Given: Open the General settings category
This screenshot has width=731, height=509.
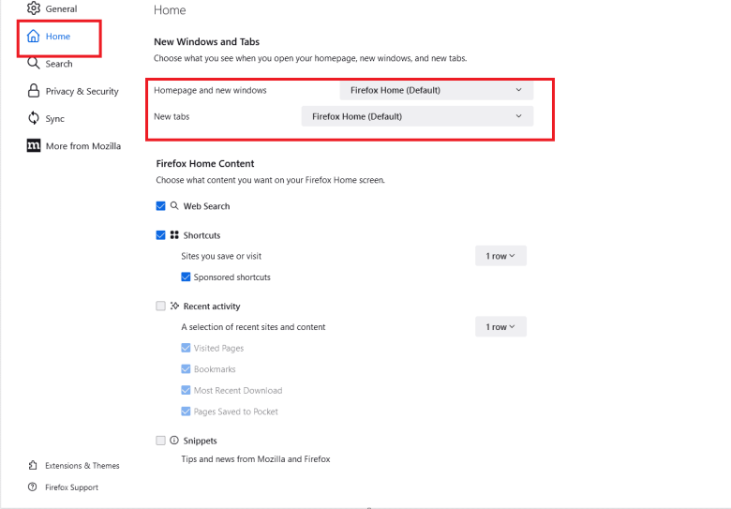Looking at the screenshot, I should (52, 8).
